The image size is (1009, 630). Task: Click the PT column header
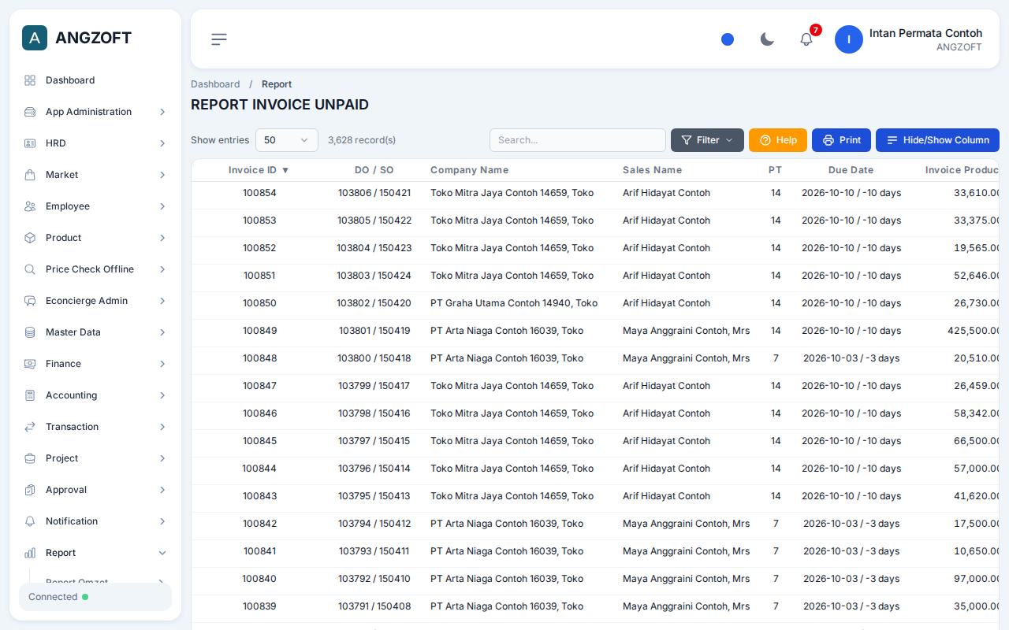tap(776, 170)
